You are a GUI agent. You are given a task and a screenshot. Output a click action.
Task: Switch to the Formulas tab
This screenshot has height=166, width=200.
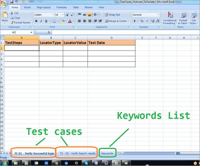point(62,8)
